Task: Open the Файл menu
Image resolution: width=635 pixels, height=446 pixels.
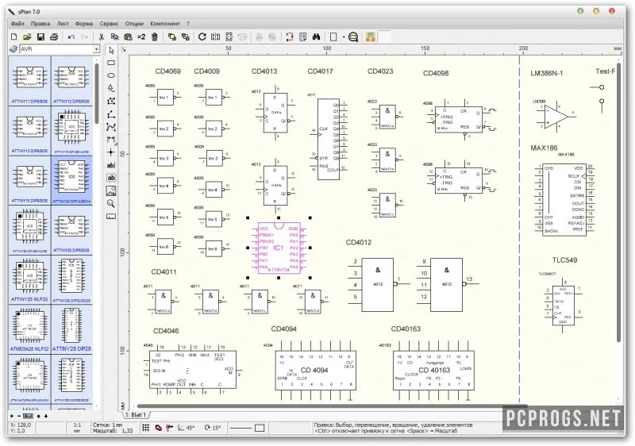Action: [17, 24]
